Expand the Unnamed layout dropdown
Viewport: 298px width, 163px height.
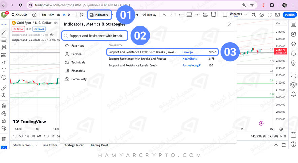point(246,15)
